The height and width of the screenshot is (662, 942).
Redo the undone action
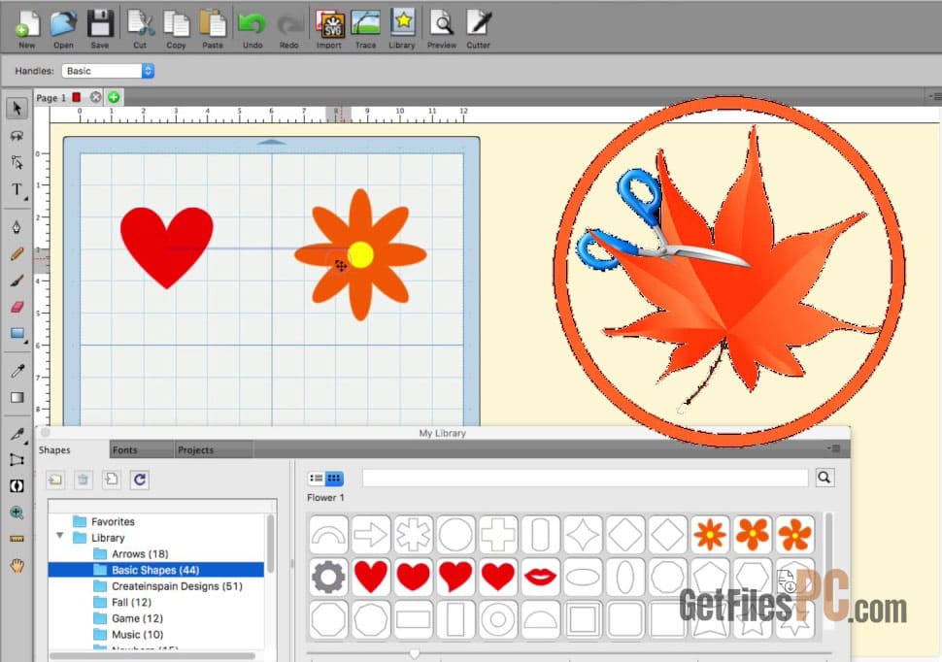pyautogui.click(x=289, y=29)
